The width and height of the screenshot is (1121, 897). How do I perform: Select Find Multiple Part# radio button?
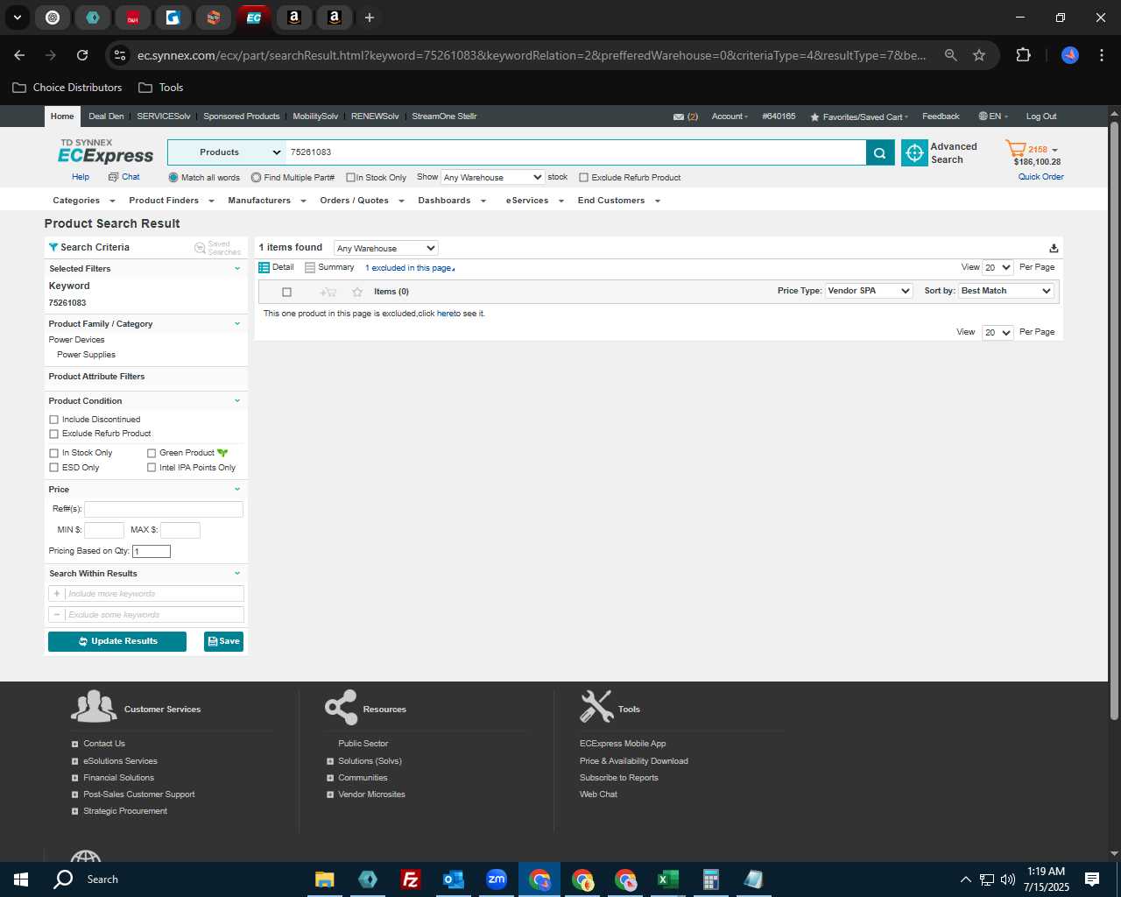(256, 178)
